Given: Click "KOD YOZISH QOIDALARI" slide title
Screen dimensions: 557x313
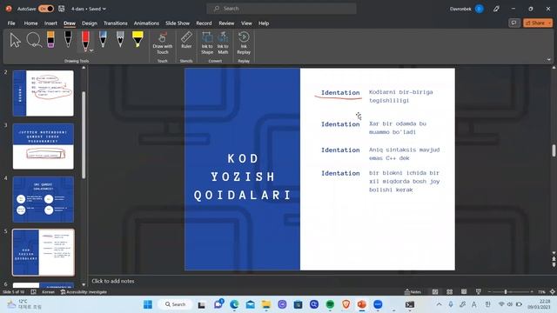Looking at the screenshot, I should (x=243, y=176).
